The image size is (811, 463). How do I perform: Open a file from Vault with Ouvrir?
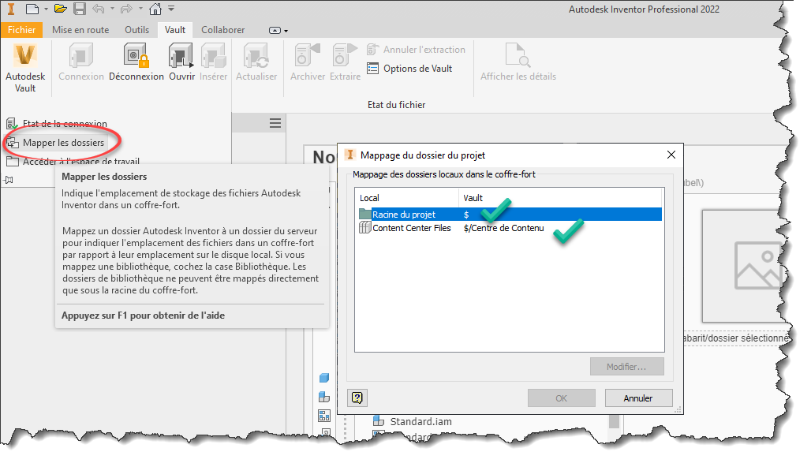181,62
